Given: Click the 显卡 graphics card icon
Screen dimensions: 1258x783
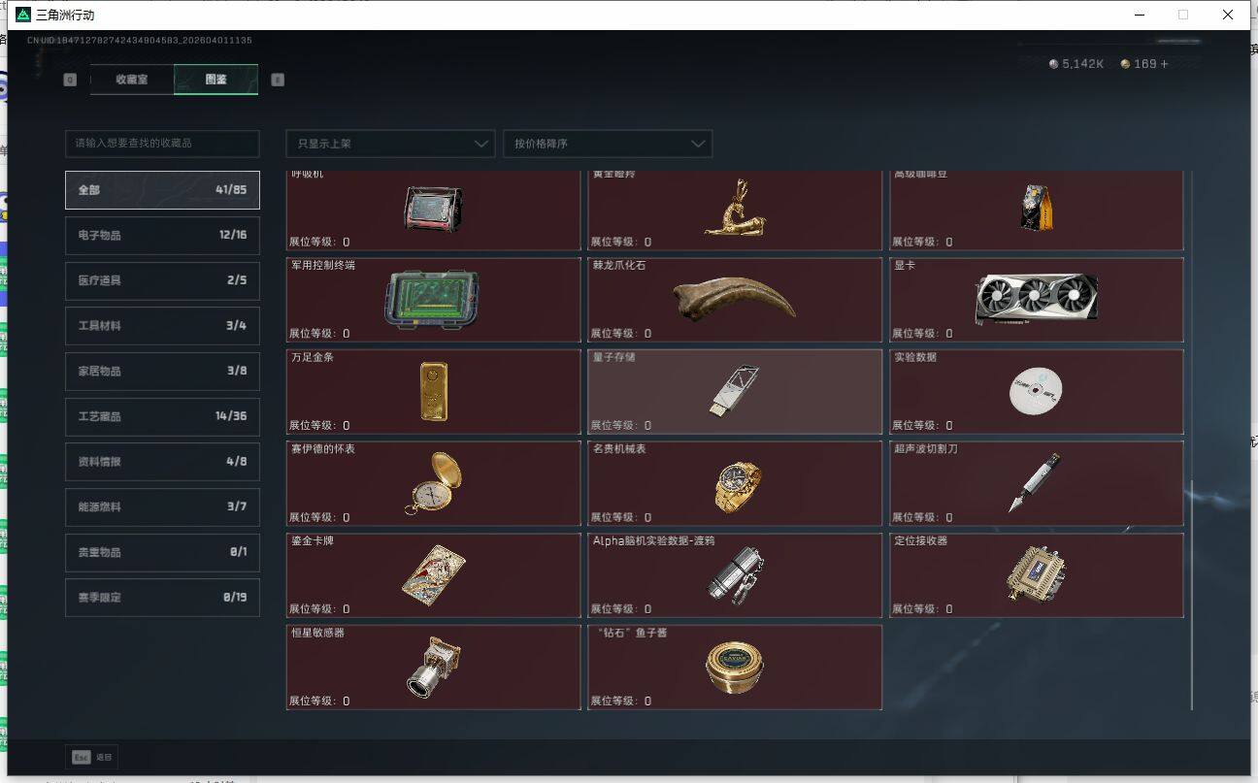Looking at the screenshot, I should click(1037, 300).
